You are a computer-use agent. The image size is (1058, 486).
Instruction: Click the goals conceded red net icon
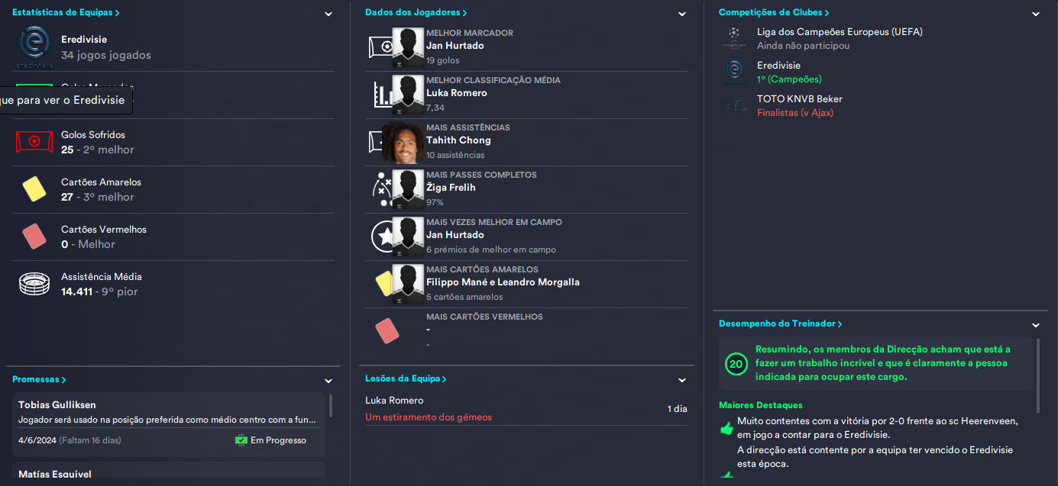[x=34, y=141]
